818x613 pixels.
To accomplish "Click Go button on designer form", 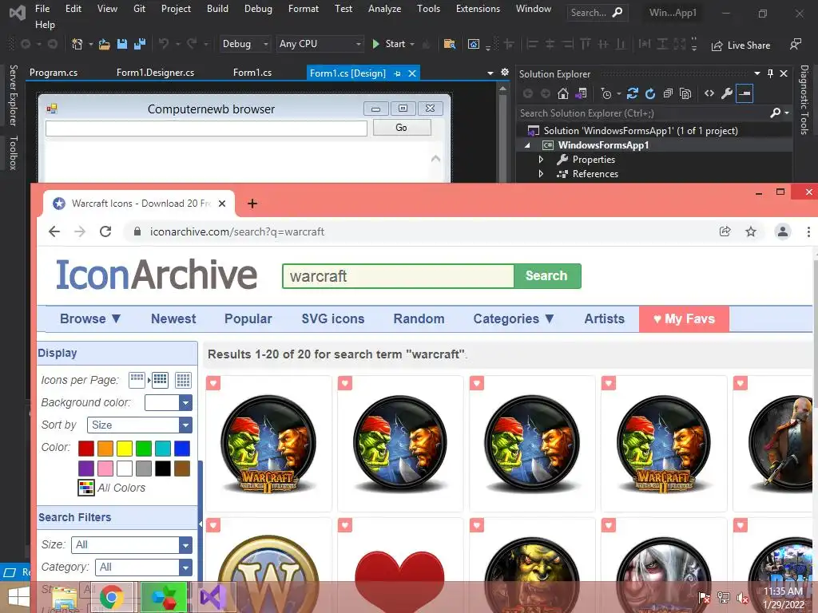I will click(402, 128).
